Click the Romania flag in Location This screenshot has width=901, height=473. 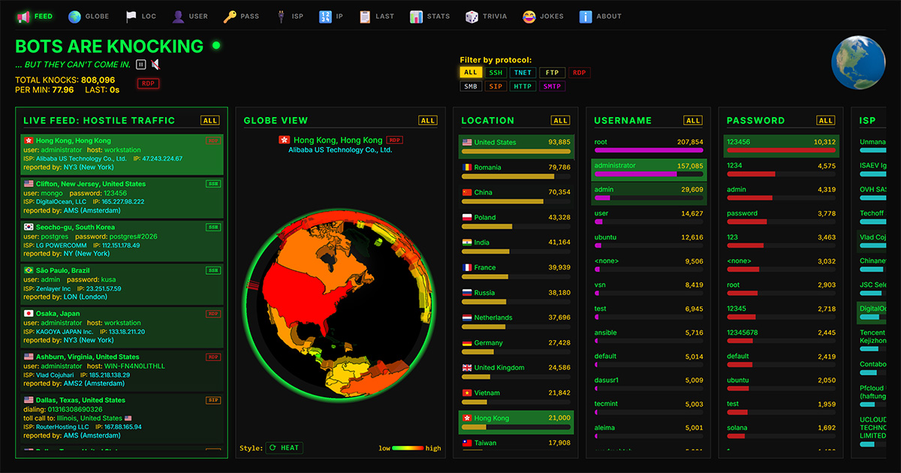tap(467, 167)
